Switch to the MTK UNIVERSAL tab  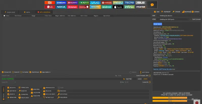pyautogui.click(x=44, y=12)
